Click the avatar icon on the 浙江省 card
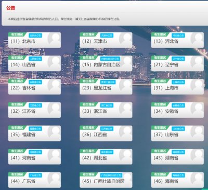The width and height of the screenshot is (208, 190). (125, 109)
